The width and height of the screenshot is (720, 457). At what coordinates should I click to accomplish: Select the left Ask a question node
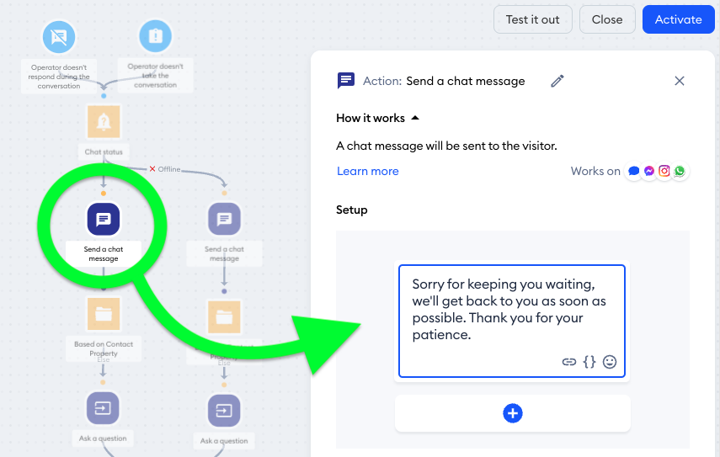pyautogui.click(x=103, y=408)
